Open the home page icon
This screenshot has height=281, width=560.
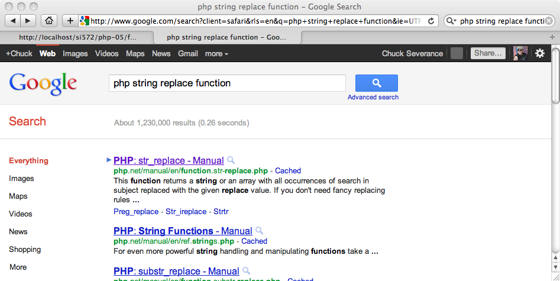[x=49, y=21]
